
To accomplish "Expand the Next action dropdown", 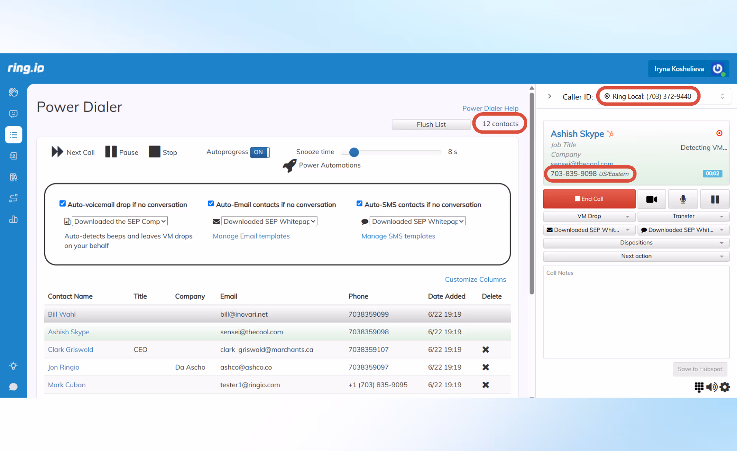I will [x=636, y=256].
